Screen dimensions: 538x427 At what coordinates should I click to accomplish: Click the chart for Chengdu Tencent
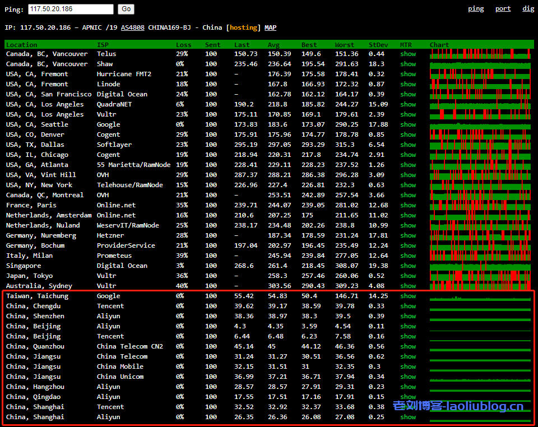[480, 306]
